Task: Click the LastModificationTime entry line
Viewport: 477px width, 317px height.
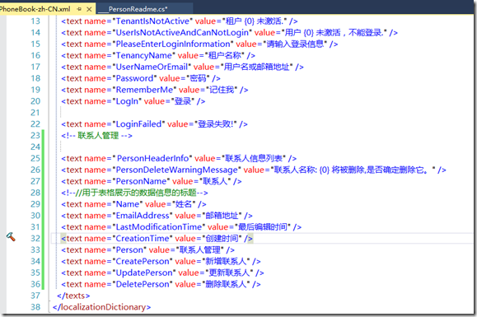Action: 181,227
